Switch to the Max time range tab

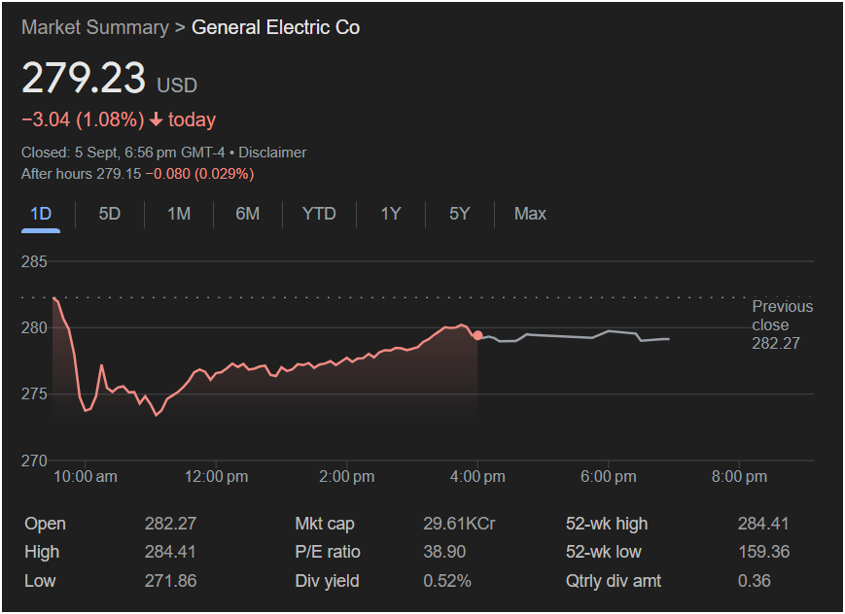point(530,214)
